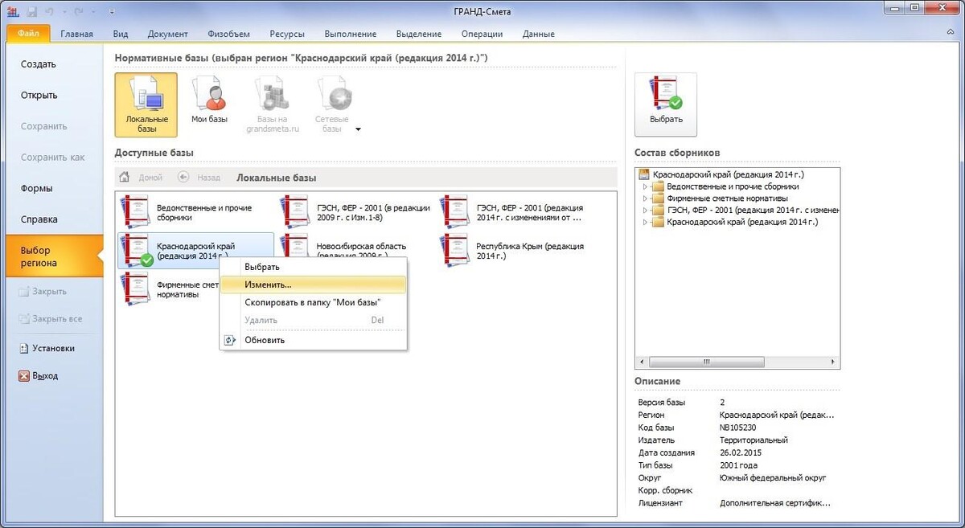Click the base code value NB105230
The height and width of the screenshot is (528, 965).
[x=738, y=428]
